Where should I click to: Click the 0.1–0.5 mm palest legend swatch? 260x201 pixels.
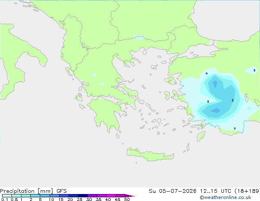pyautogui.click(x=7, y=196)
